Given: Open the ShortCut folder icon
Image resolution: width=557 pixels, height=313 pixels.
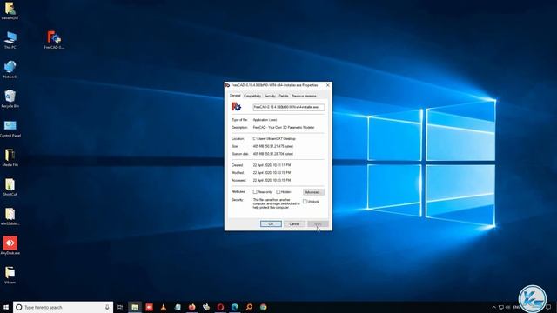Looking at the screenshot, I should pyautogui.click(x=10, y=188).
